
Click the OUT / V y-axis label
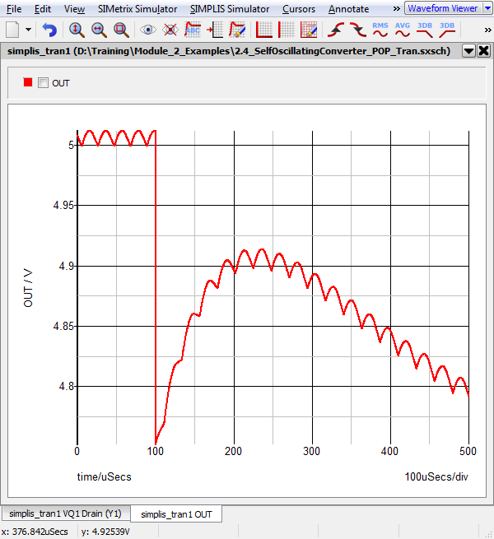point(28,289)
